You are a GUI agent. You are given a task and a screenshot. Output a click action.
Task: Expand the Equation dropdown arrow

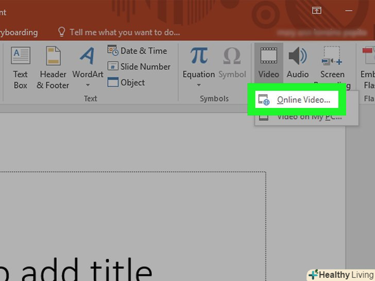point(199,85)
